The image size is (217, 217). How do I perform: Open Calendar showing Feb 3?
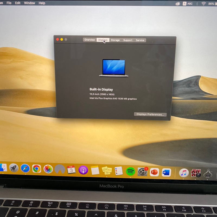point(71,170)
